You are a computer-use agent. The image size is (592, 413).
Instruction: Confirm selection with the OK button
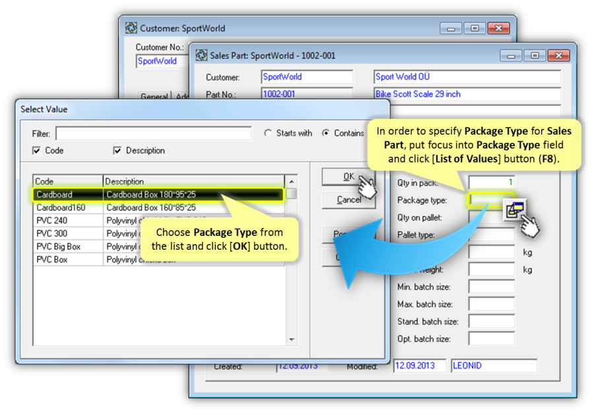(348, 176)
